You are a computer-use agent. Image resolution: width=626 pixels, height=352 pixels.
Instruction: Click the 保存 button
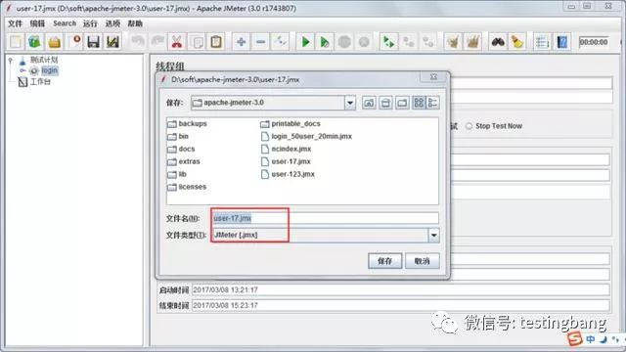pos(384,261)
